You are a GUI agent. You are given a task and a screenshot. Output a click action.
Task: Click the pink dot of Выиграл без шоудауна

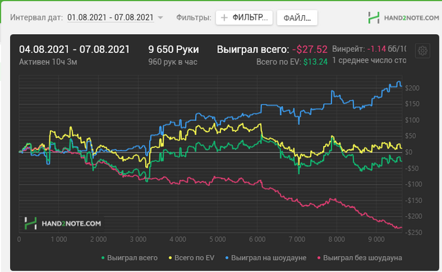tap(319, 258)
